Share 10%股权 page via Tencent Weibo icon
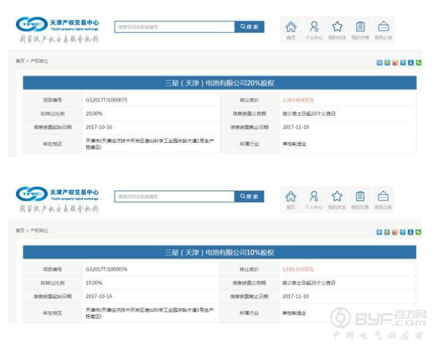433x347 pixels. [x=403, y=232]
